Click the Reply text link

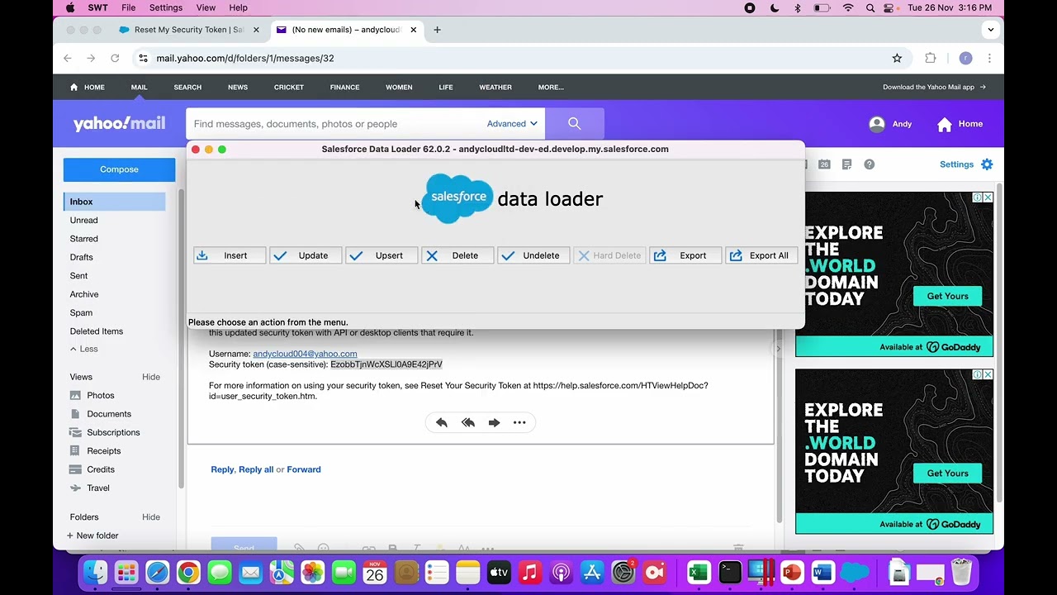(222, 469)
